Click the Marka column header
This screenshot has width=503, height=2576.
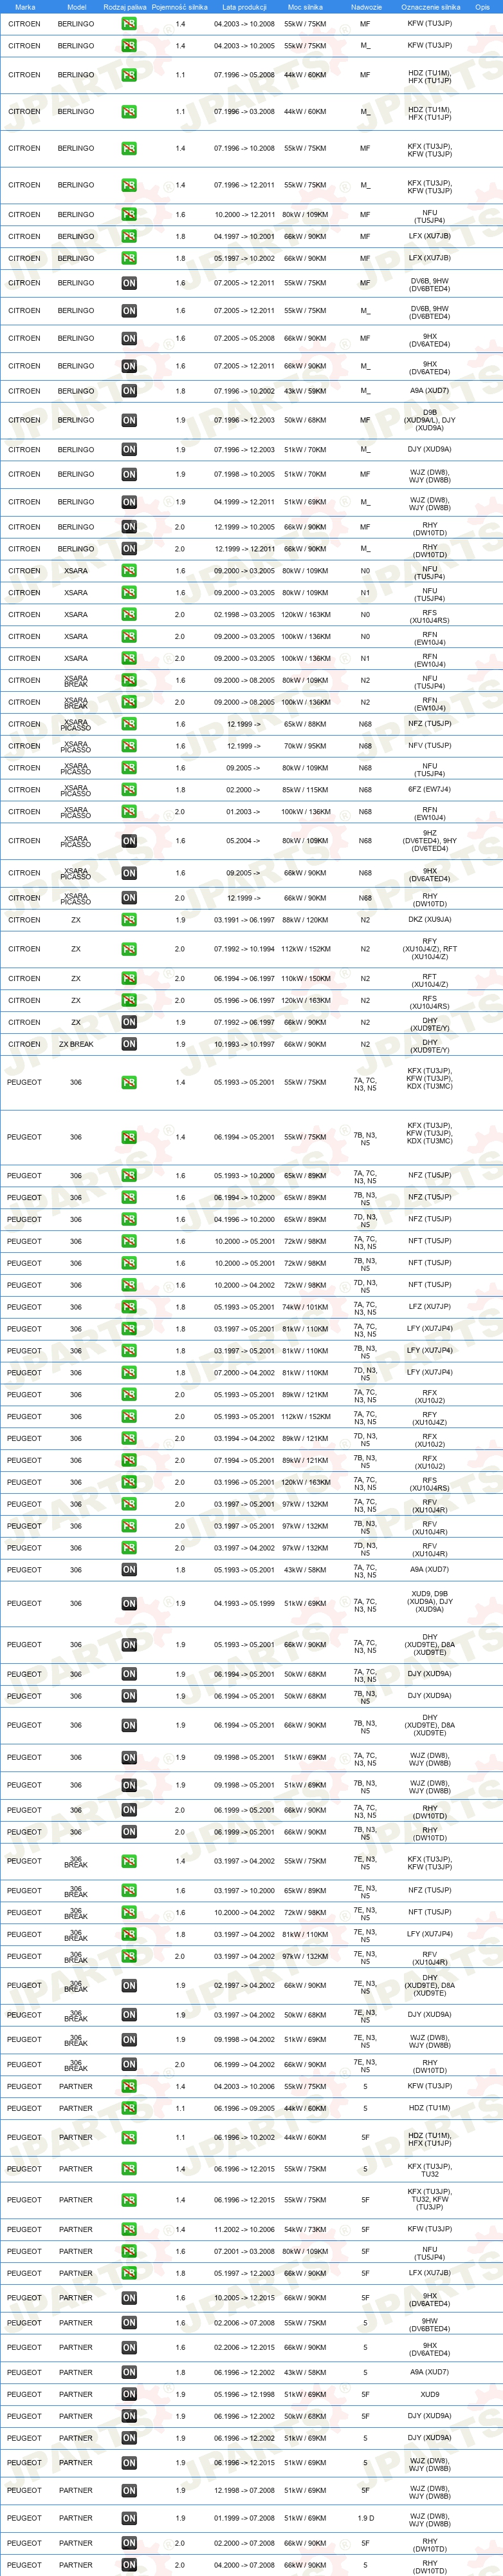[25, 7]
